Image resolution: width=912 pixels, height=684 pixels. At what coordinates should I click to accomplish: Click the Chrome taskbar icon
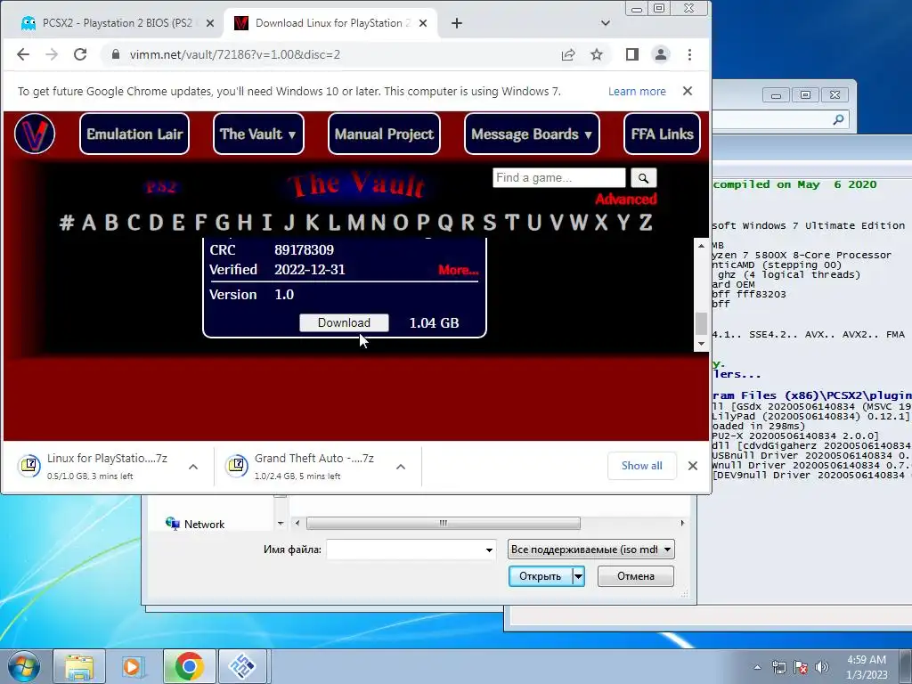click(x=189, y=666)
